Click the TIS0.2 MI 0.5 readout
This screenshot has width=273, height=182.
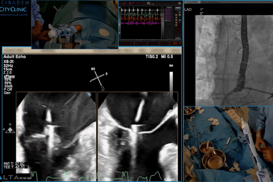[158, 58]
